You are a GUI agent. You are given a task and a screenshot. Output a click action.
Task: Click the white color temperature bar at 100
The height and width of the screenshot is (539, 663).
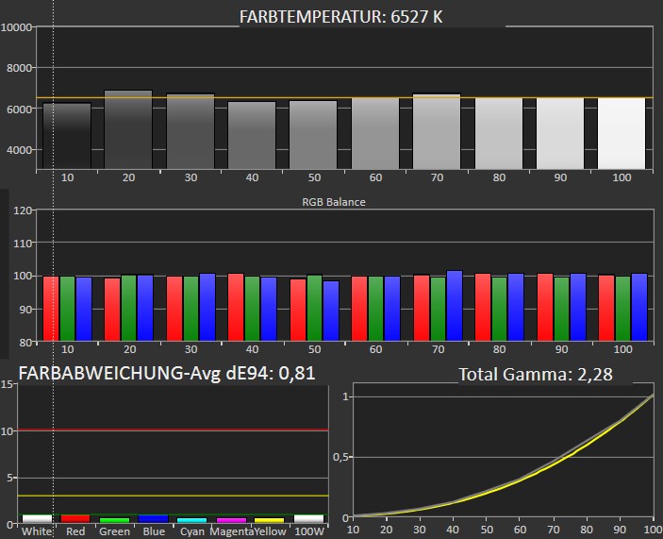coord(622,133)
